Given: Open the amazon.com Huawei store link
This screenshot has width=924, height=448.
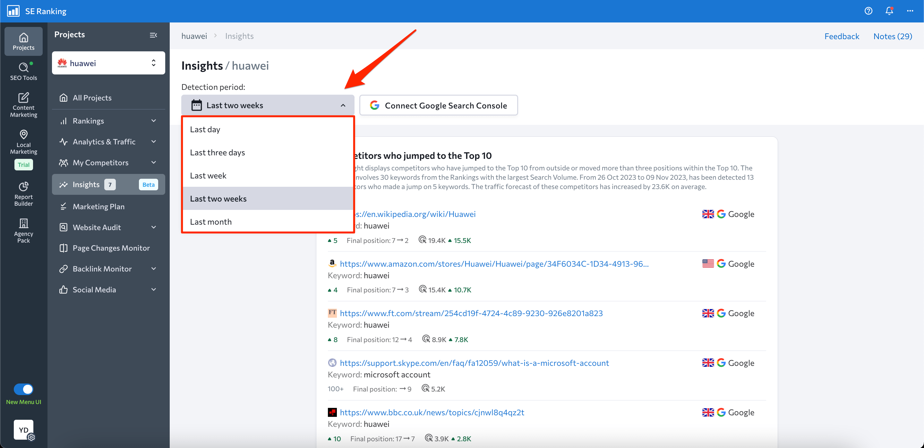Looking at the screenshot, I should point(494,264).
